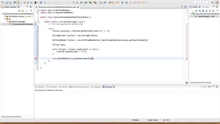Close the Console tab via its X
220x124 pixels.
114,87
